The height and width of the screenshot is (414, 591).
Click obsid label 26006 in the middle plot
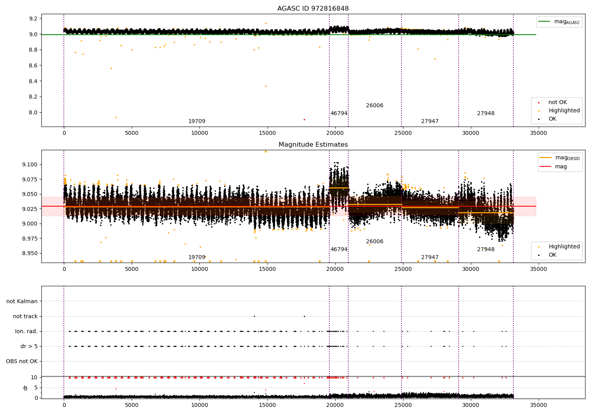375,242
